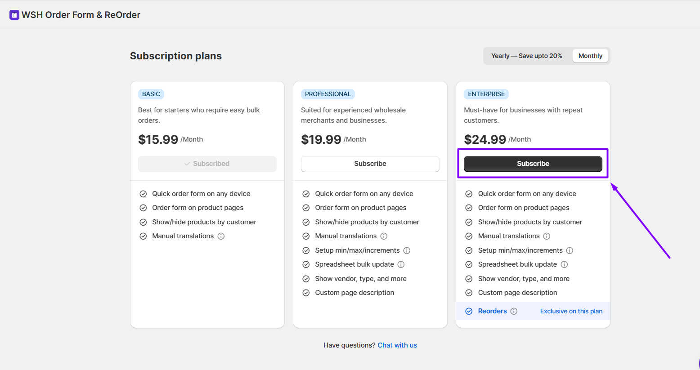This screenshot has width=700, height=370.
Task: Click the Exclusive on this plan label
Action: click(571, 311)
